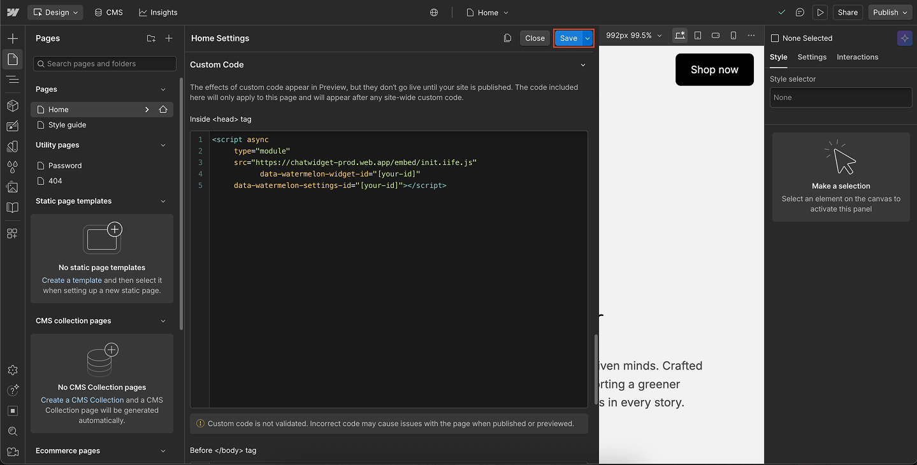The height and width of the screenshot is (465, 917).
Task: Click the Webflow logo
Action: point(13,12)
